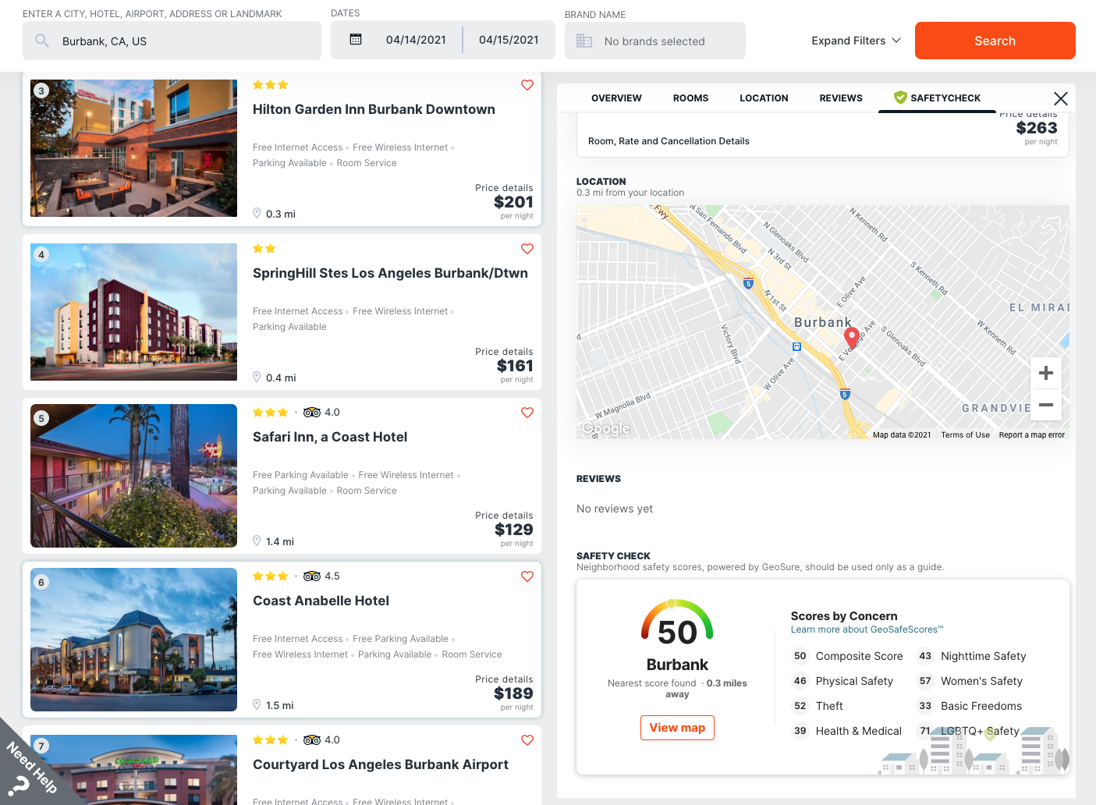
Task: Expand Filters using the chevron
Action: pyautogui.click(x=896, y=41)
